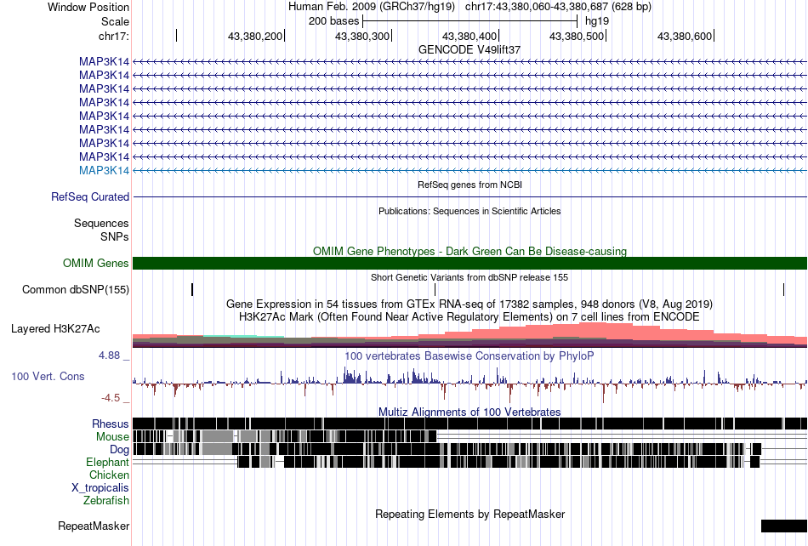Click the 43,380,400 ruler coordinate

(x=469, y=36)
